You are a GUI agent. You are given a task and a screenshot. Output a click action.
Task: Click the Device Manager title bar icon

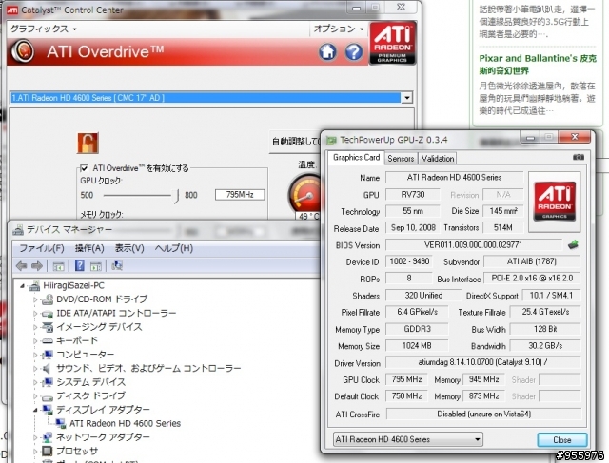[x=18, y=230]
